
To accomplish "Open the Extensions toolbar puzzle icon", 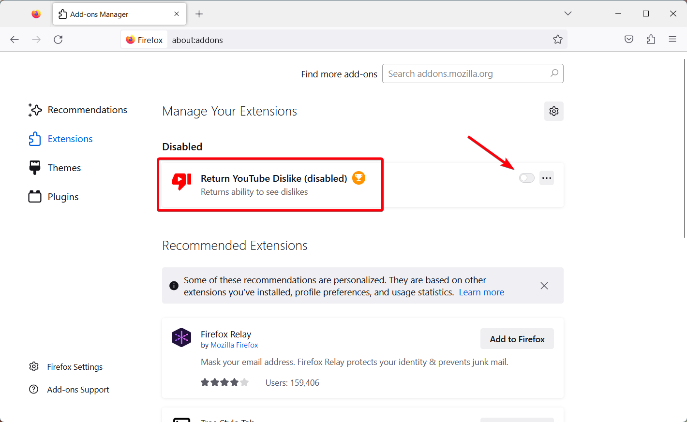I will [x=651, y=39].
